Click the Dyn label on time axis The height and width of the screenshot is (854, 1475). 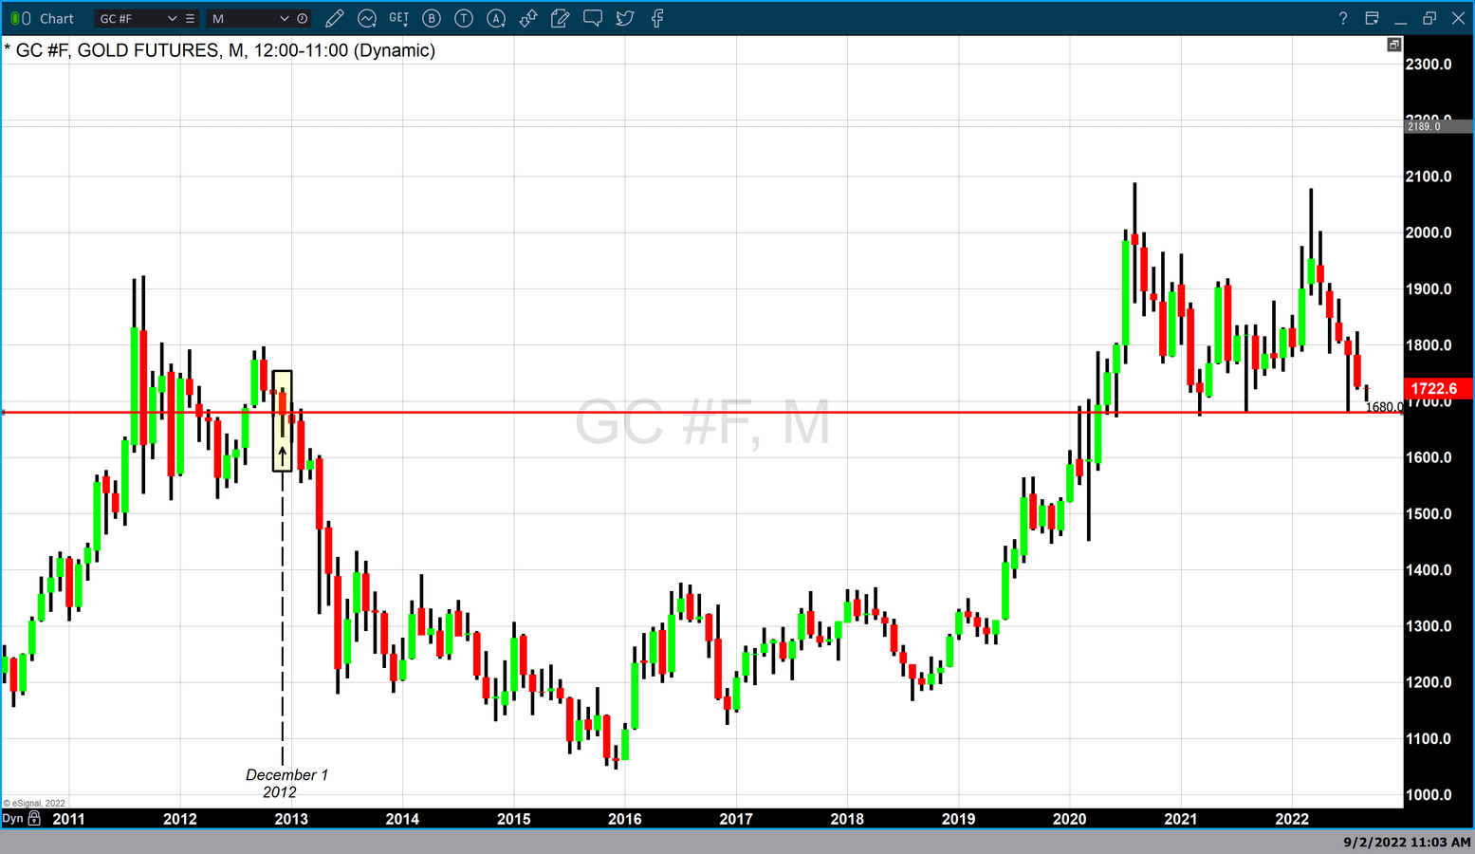[12, 818]
